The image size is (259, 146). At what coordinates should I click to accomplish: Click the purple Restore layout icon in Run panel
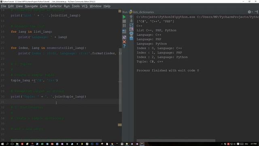click(124, 37)
